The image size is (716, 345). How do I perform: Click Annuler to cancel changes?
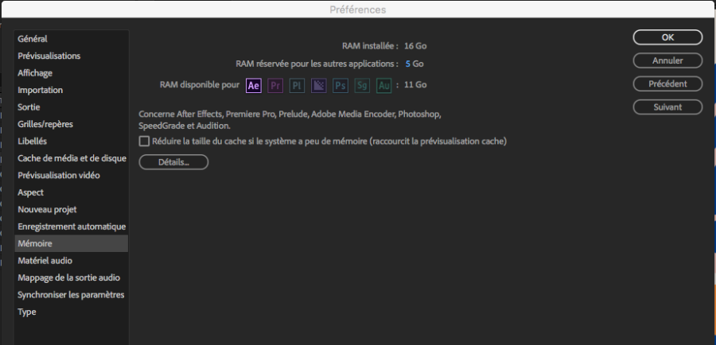[667, 60]
